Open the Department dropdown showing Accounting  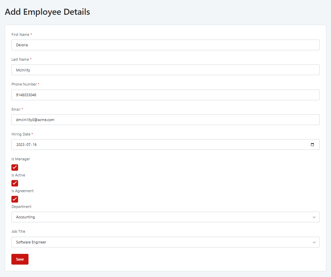pyautogui.click(x=165, y=217)
